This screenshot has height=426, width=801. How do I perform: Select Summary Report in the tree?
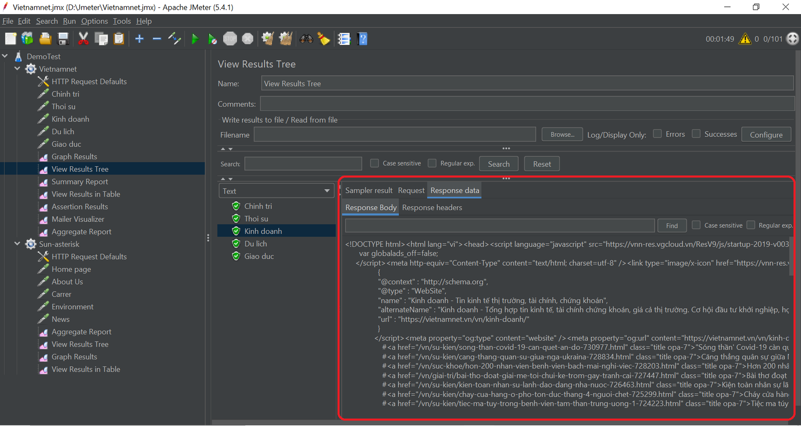(x=80, y=181)
